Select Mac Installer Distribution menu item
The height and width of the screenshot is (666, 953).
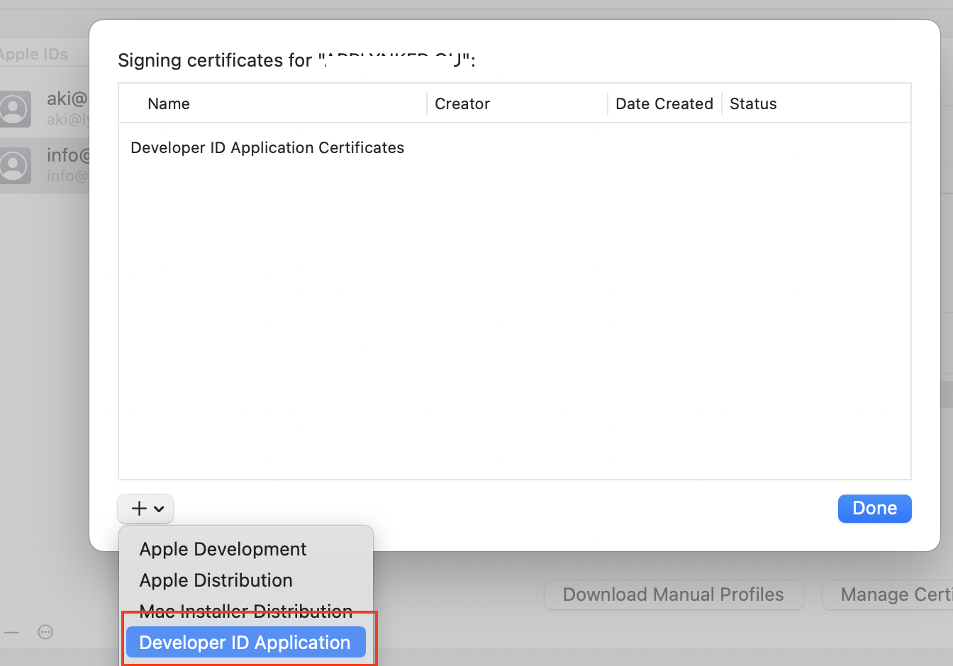(245, 611)
